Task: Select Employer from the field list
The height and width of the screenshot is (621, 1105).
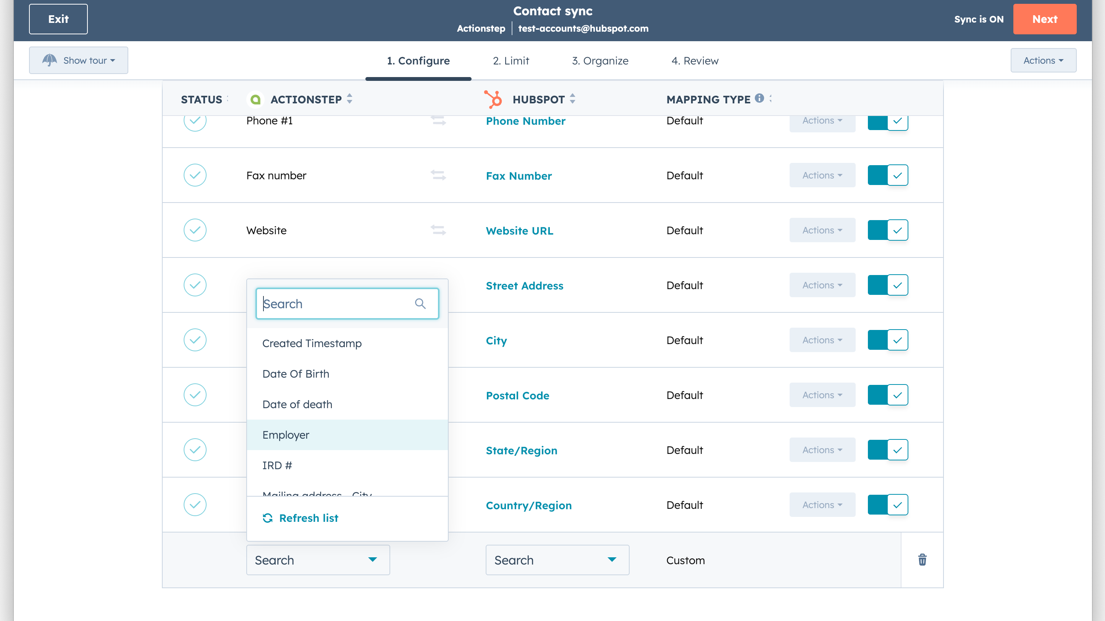Action: [x=286, y=434]
